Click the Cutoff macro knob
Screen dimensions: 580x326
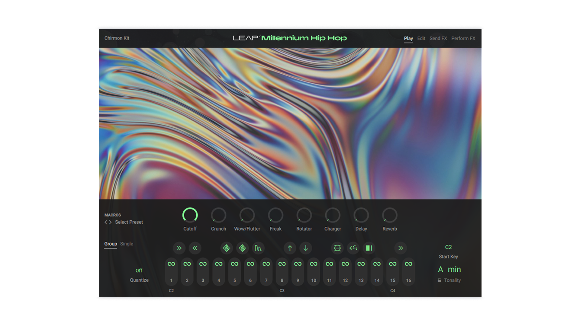tap(190, 215)
